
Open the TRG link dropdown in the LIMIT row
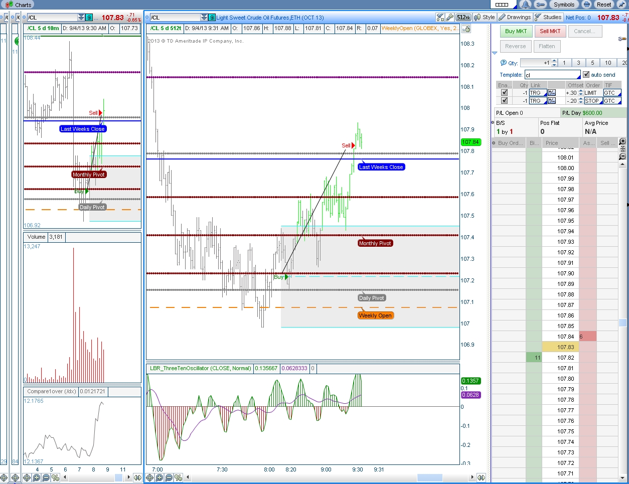click(x=538, y=93)
